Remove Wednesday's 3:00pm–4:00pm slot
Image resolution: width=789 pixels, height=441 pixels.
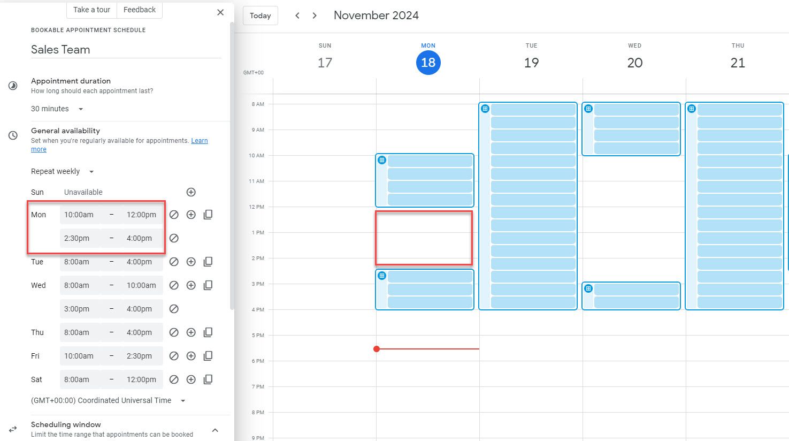(x=174, y=309)
